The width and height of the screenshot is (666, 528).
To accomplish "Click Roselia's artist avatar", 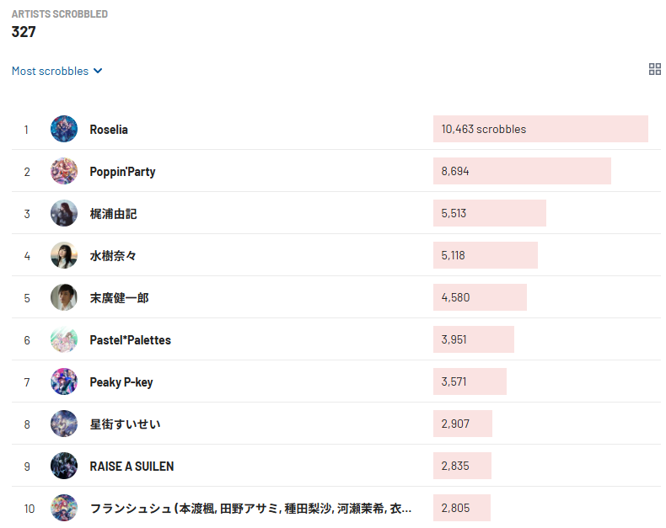I will 64,129.
